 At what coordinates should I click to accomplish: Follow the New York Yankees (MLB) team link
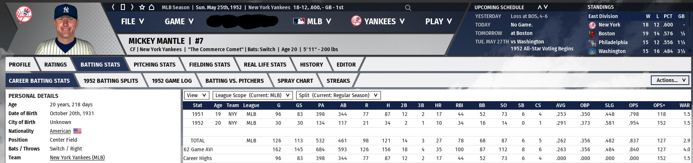point(77,157)
